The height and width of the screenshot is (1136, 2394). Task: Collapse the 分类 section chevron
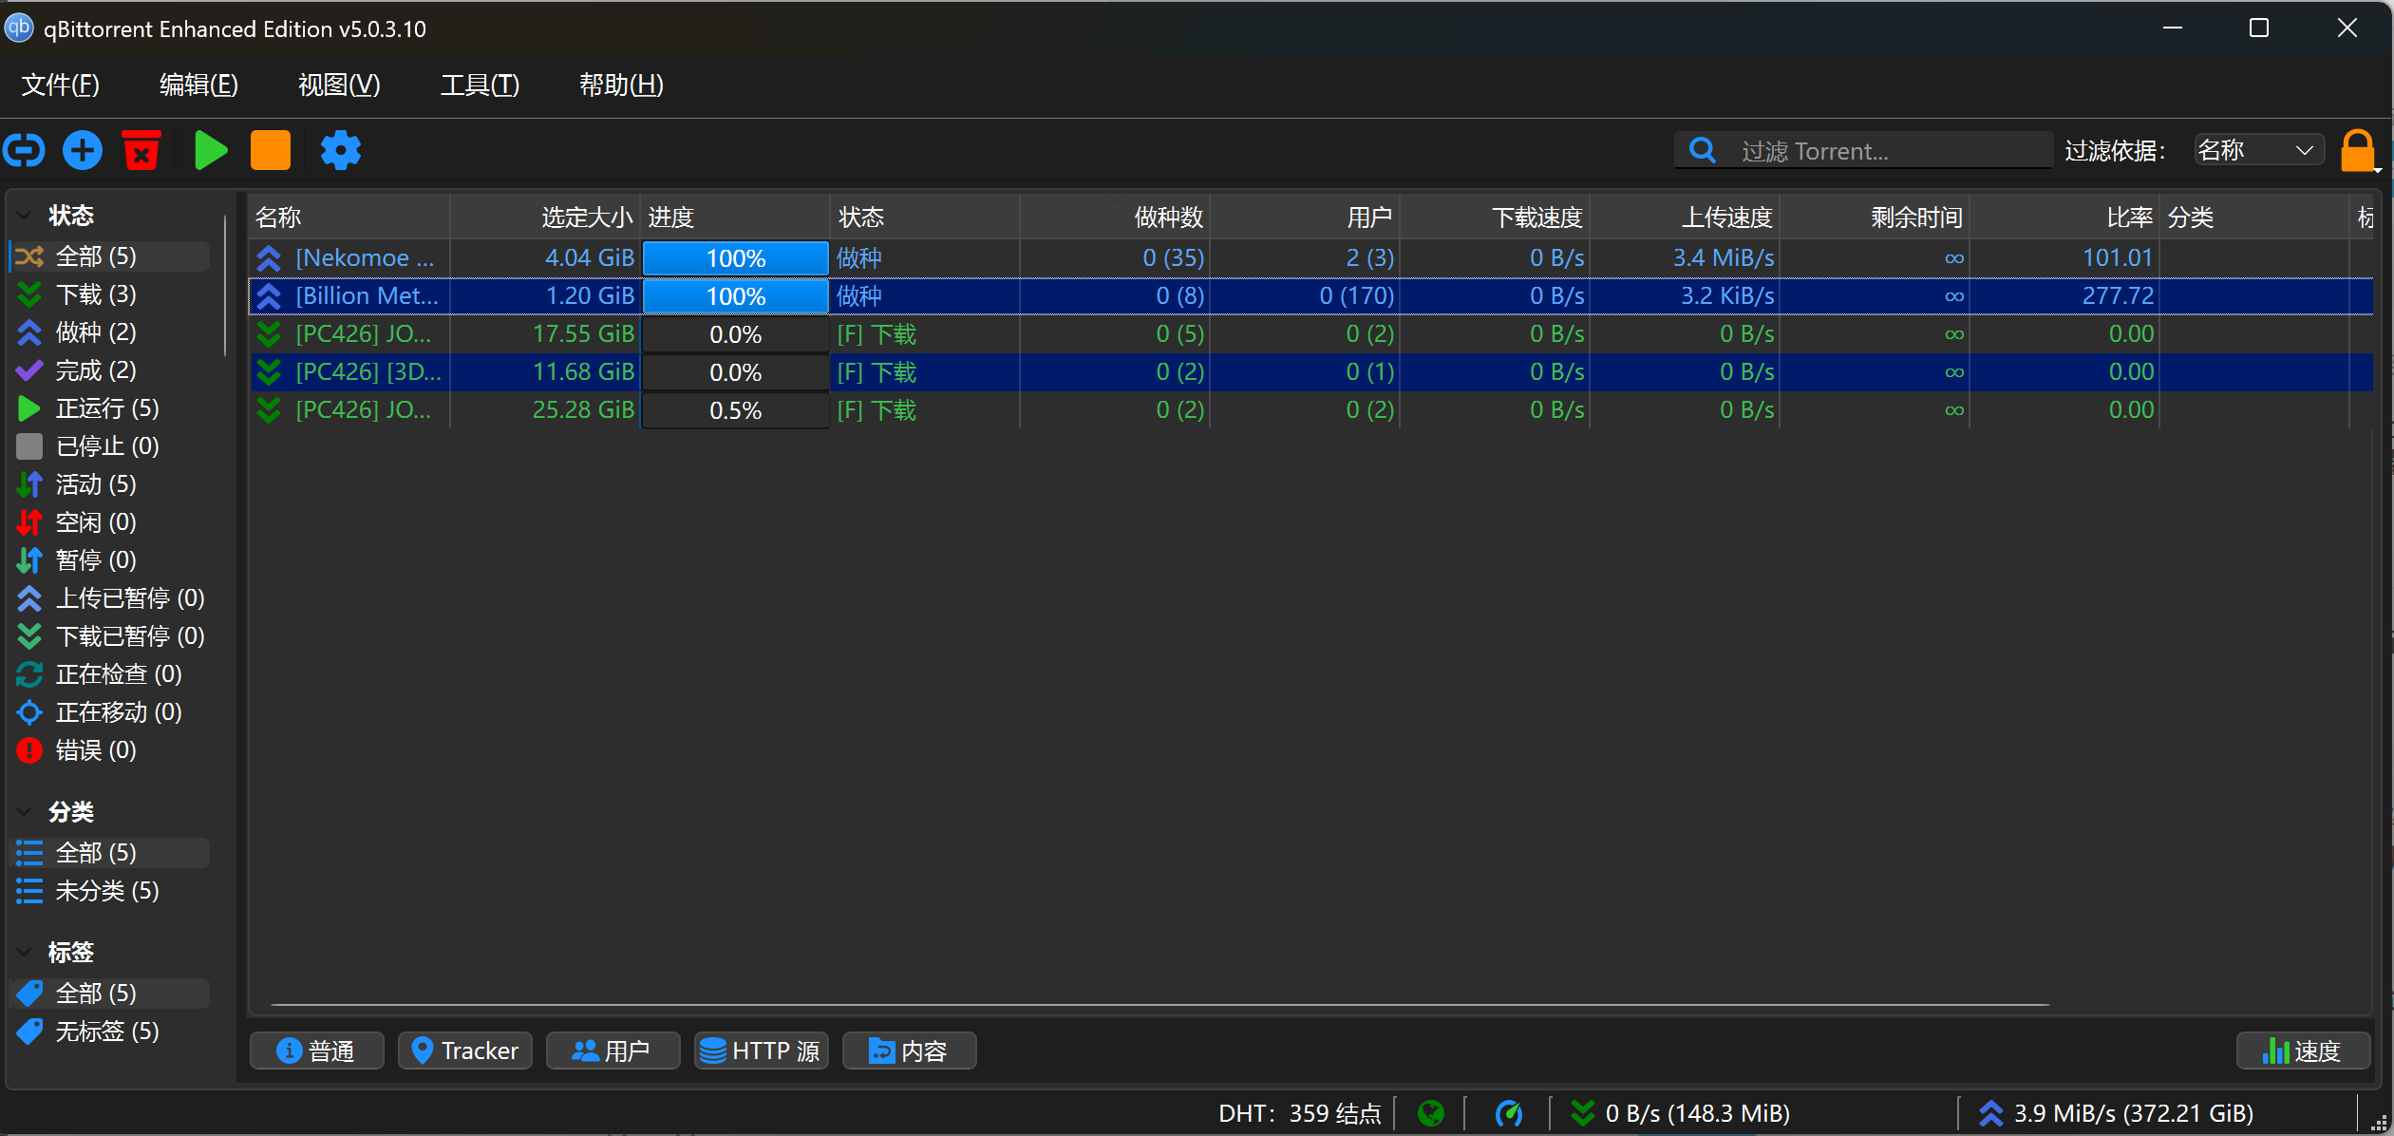pyautogui.click(x=25, y=812)
